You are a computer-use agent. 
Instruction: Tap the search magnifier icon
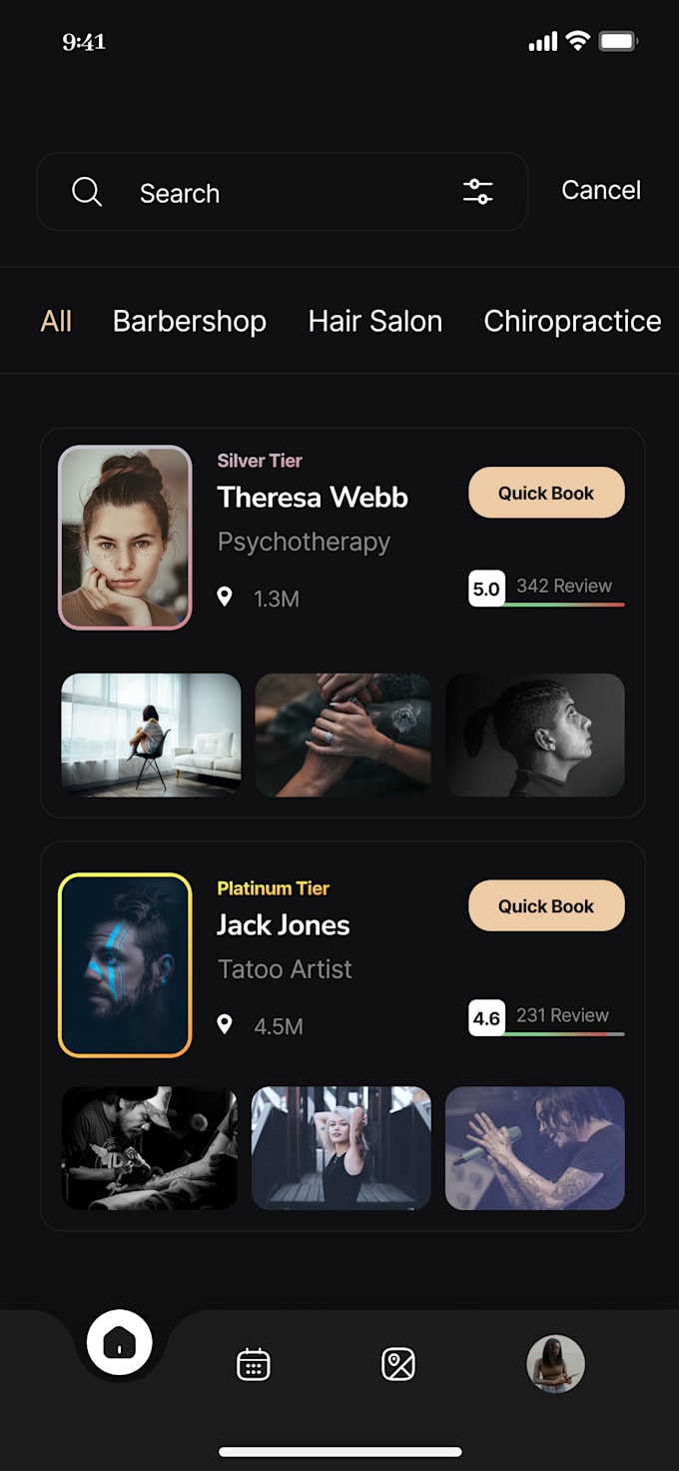click(x=87, y=192)
